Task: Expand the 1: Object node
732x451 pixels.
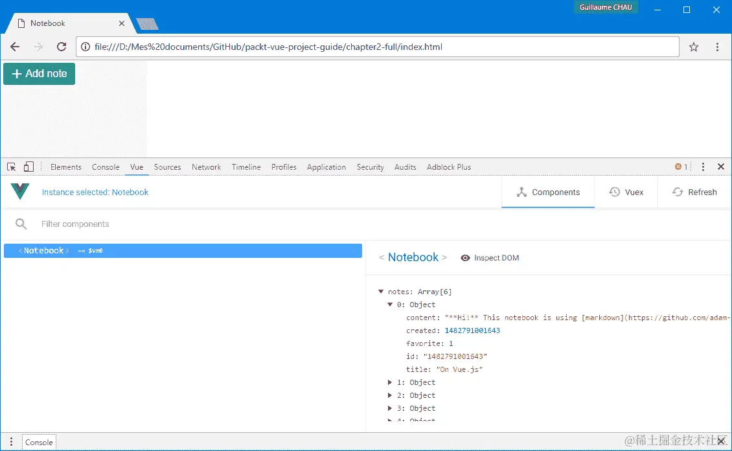Action: (390, 382)
